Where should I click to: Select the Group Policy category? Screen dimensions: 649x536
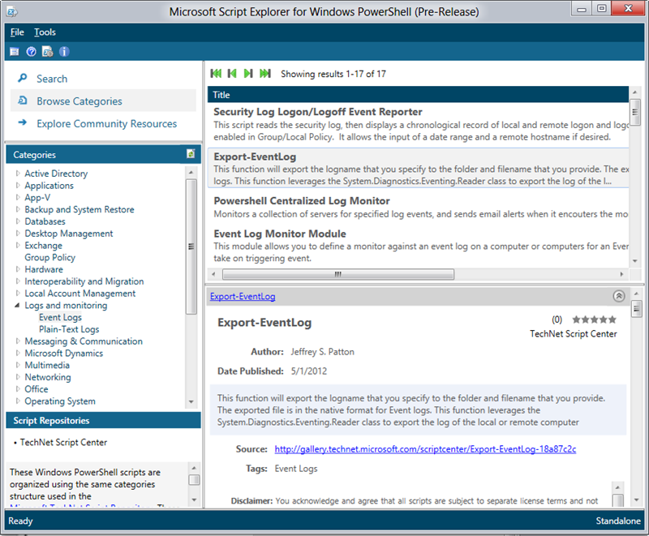[49, 257]
